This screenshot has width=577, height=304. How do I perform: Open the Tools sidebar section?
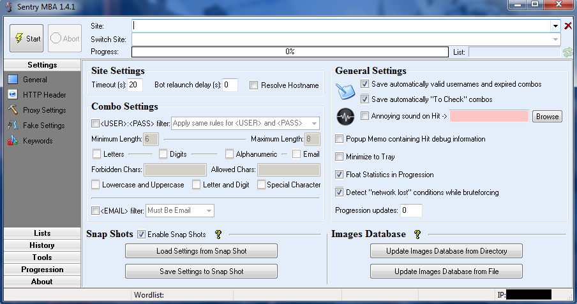point(42,257)
